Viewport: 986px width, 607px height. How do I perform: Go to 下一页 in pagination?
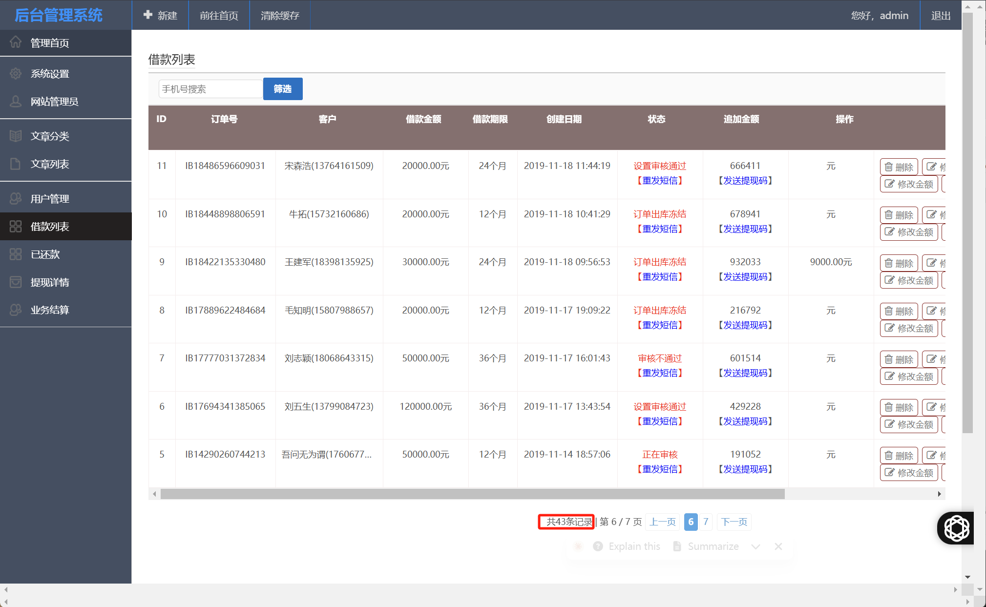coord(734,522)
